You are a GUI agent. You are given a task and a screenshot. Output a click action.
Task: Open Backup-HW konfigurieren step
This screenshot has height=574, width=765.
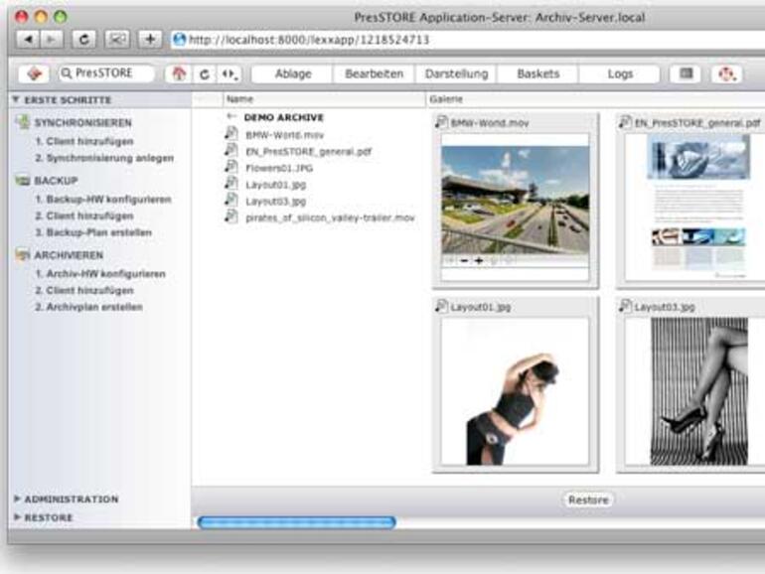click(x=103, y=200)
